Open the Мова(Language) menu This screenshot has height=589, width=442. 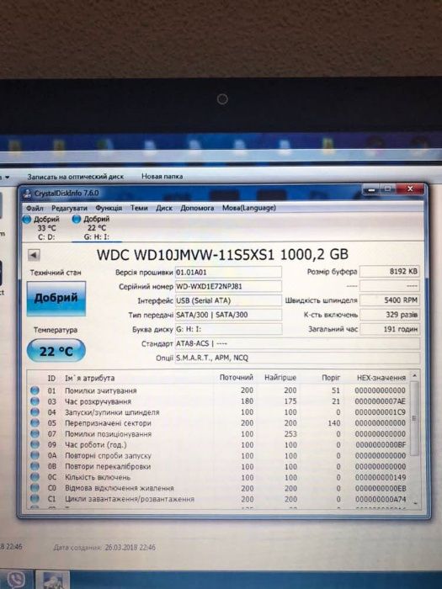(249, 208)
